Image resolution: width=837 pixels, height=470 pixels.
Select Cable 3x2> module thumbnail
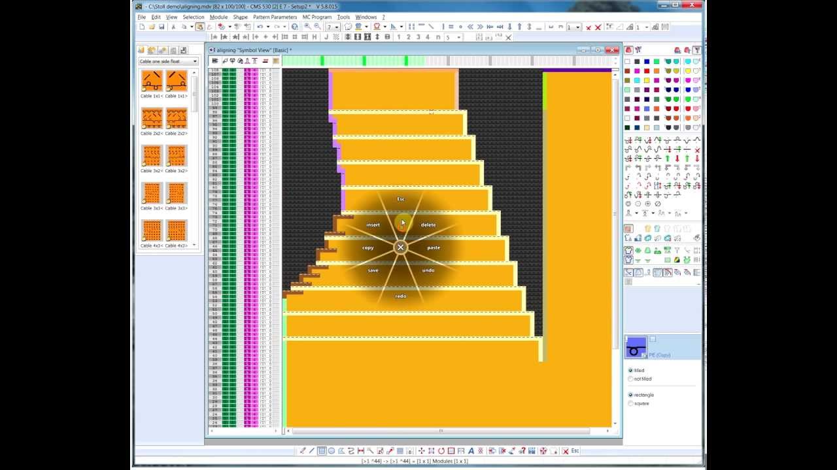click(177, 156)
